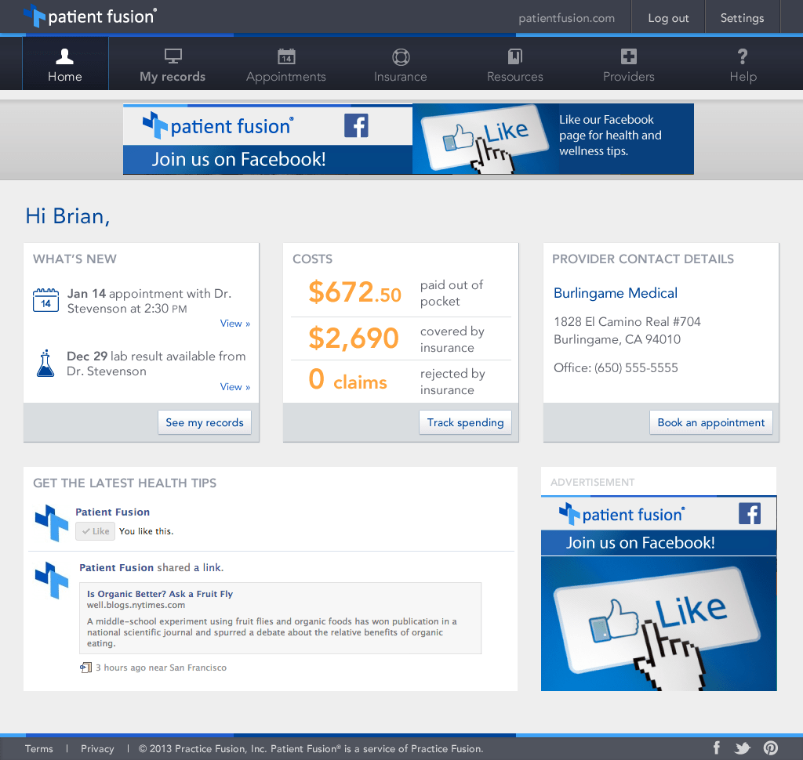Screen dimensions: 803x760
Task: Open the Help navigation label
Action: tap(743, 77)
